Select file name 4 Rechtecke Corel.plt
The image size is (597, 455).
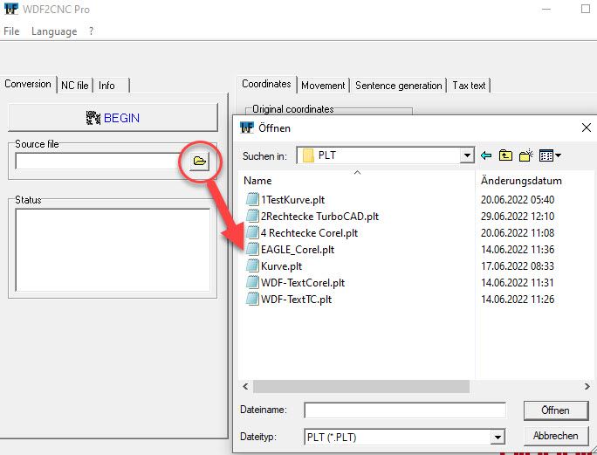[x=309, y=233]
